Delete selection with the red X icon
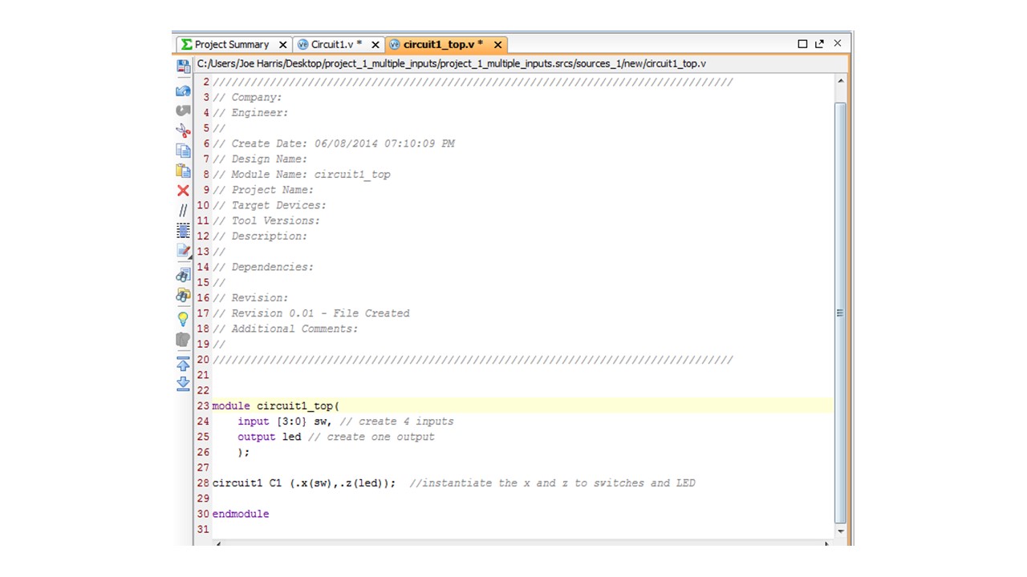The height and width of the screenshot is (577, 1027). 183,191
